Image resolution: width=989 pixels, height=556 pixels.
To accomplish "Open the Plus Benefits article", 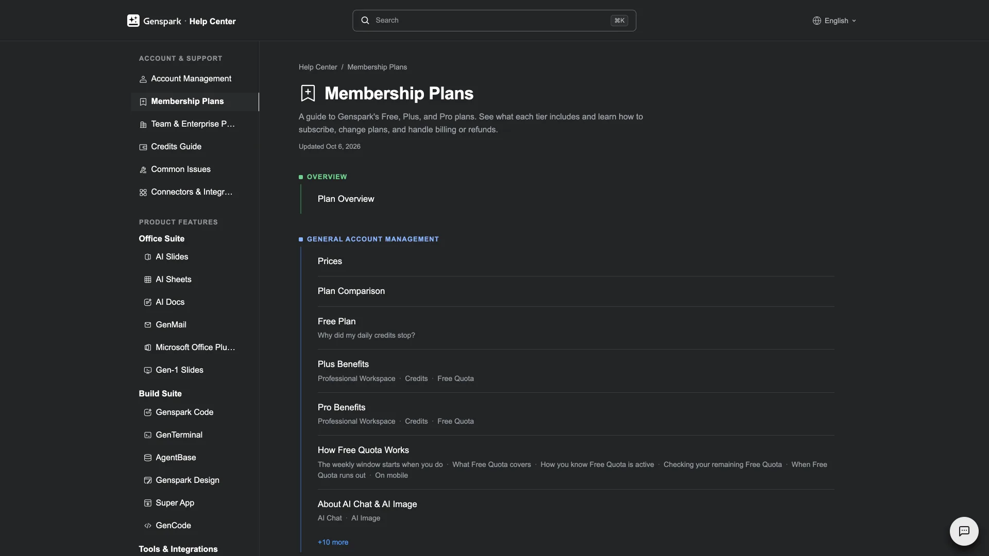I will tap(343, 364).
